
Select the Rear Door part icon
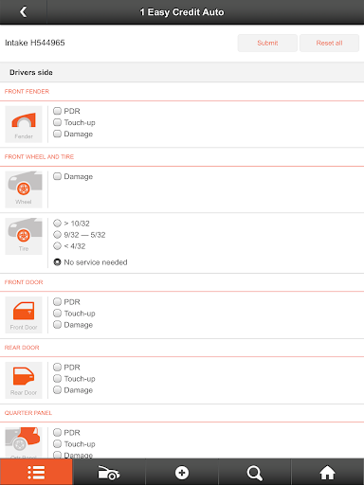coord(24,380)
